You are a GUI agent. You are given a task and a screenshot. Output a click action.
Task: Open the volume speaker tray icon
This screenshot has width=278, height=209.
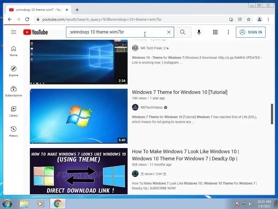[251, 204]
